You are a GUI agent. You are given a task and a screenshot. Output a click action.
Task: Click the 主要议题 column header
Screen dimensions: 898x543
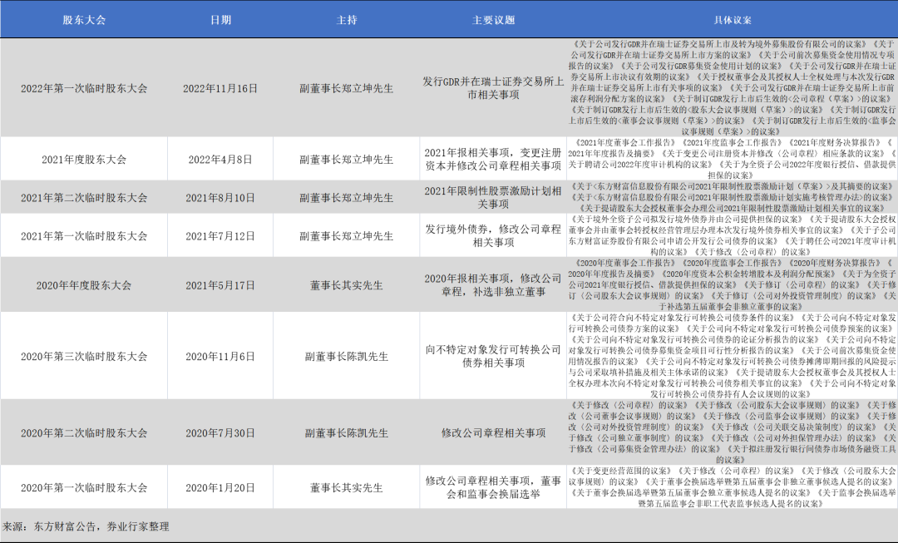(x=493, y=20)
